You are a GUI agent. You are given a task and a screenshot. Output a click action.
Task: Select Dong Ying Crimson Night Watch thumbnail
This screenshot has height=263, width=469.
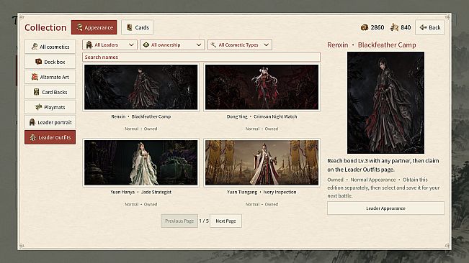click(262, 87)
